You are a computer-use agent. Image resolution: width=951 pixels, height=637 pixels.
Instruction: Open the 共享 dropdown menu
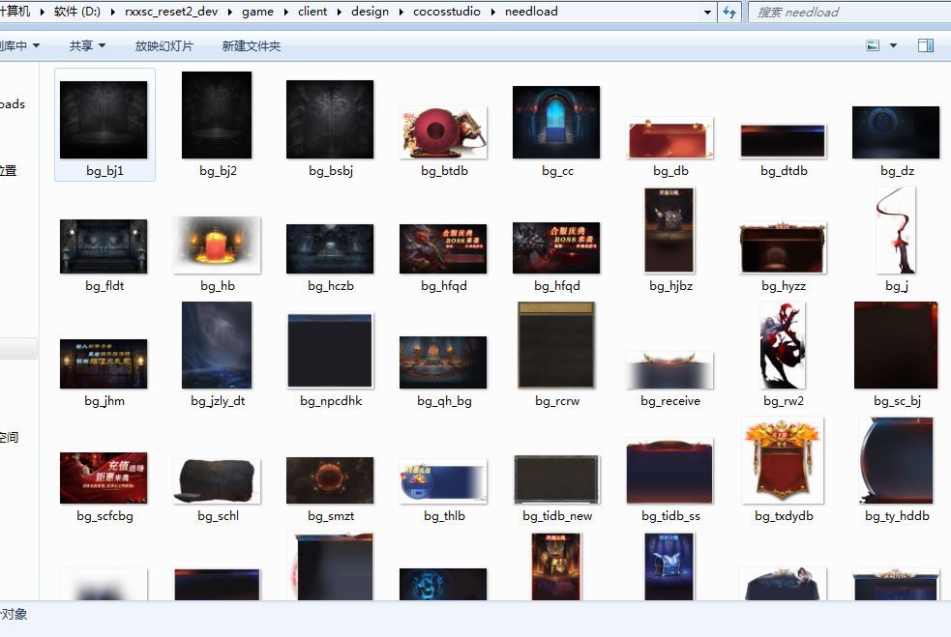click(x=87, y=46)
